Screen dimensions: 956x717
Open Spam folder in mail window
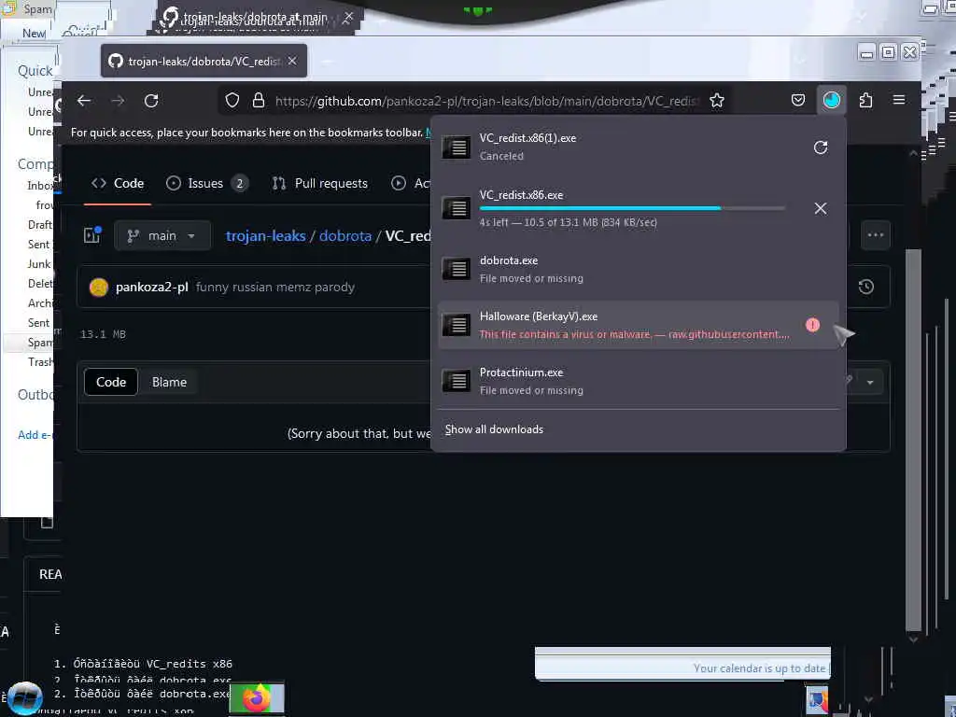[x=40, y=343]
